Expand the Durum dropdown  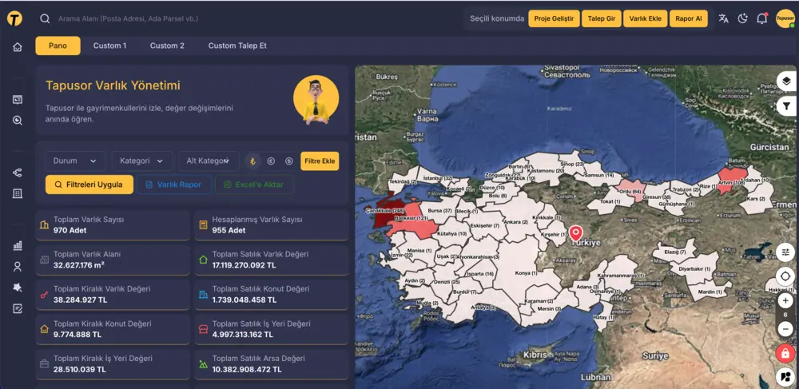75,161
